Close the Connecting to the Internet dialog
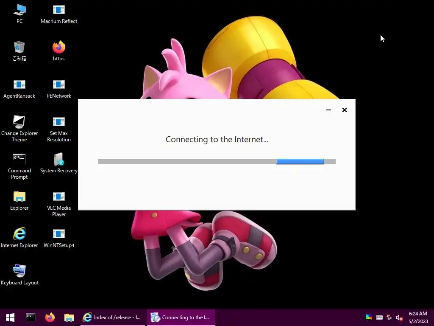This screenshot has width=434, height=326. pos(344,110)
